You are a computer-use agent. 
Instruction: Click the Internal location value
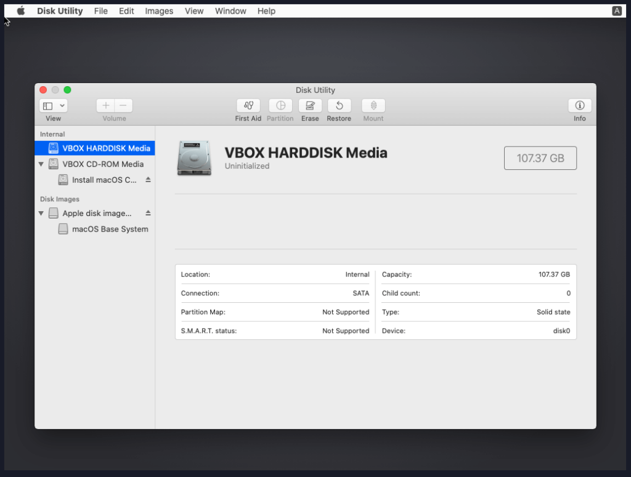click(x=357, y=275)
